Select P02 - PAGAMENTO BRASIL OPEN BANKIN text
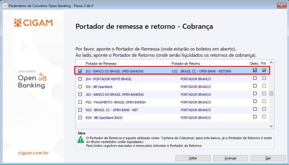 (x=116, y=102)
